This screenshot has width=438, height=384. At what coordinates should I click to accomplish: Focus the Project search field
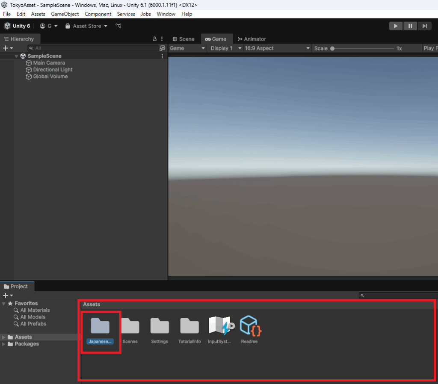398,295
